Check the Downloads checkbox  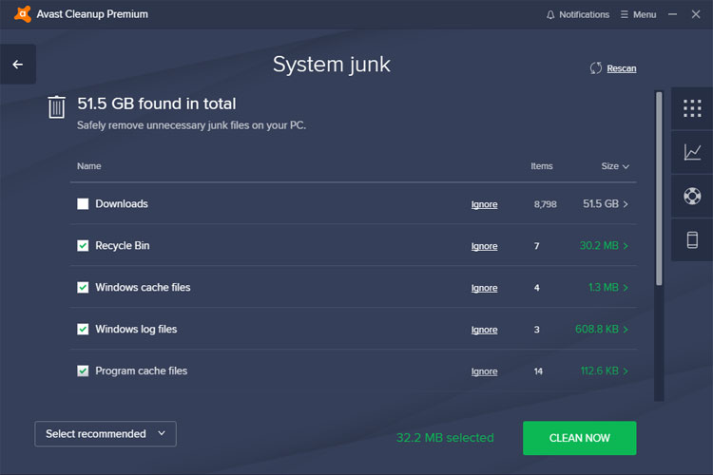(83, 203)
